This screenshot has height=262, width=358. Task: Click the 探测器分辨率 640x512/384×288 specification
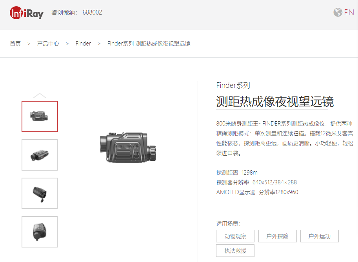[x=256, y=182]
